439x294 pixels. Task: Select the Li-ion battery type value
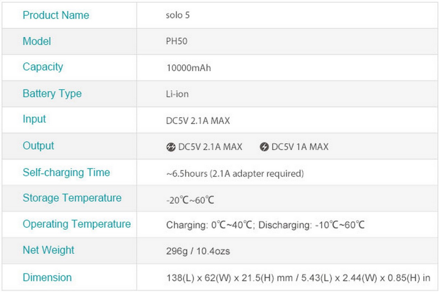click(177, 94)
